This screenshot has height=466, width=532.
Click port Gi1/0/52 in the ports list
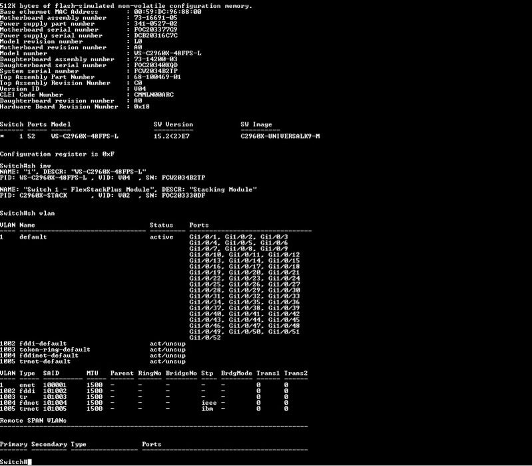pyautogui.click(x=205, y=338)
